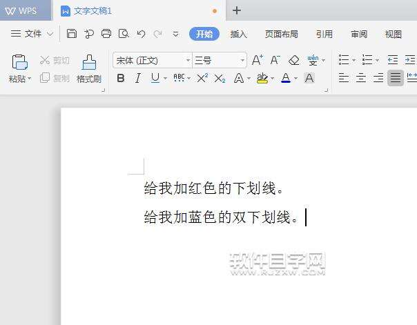Toggle Superscript X²
The image size is (417, 325).
202,78
